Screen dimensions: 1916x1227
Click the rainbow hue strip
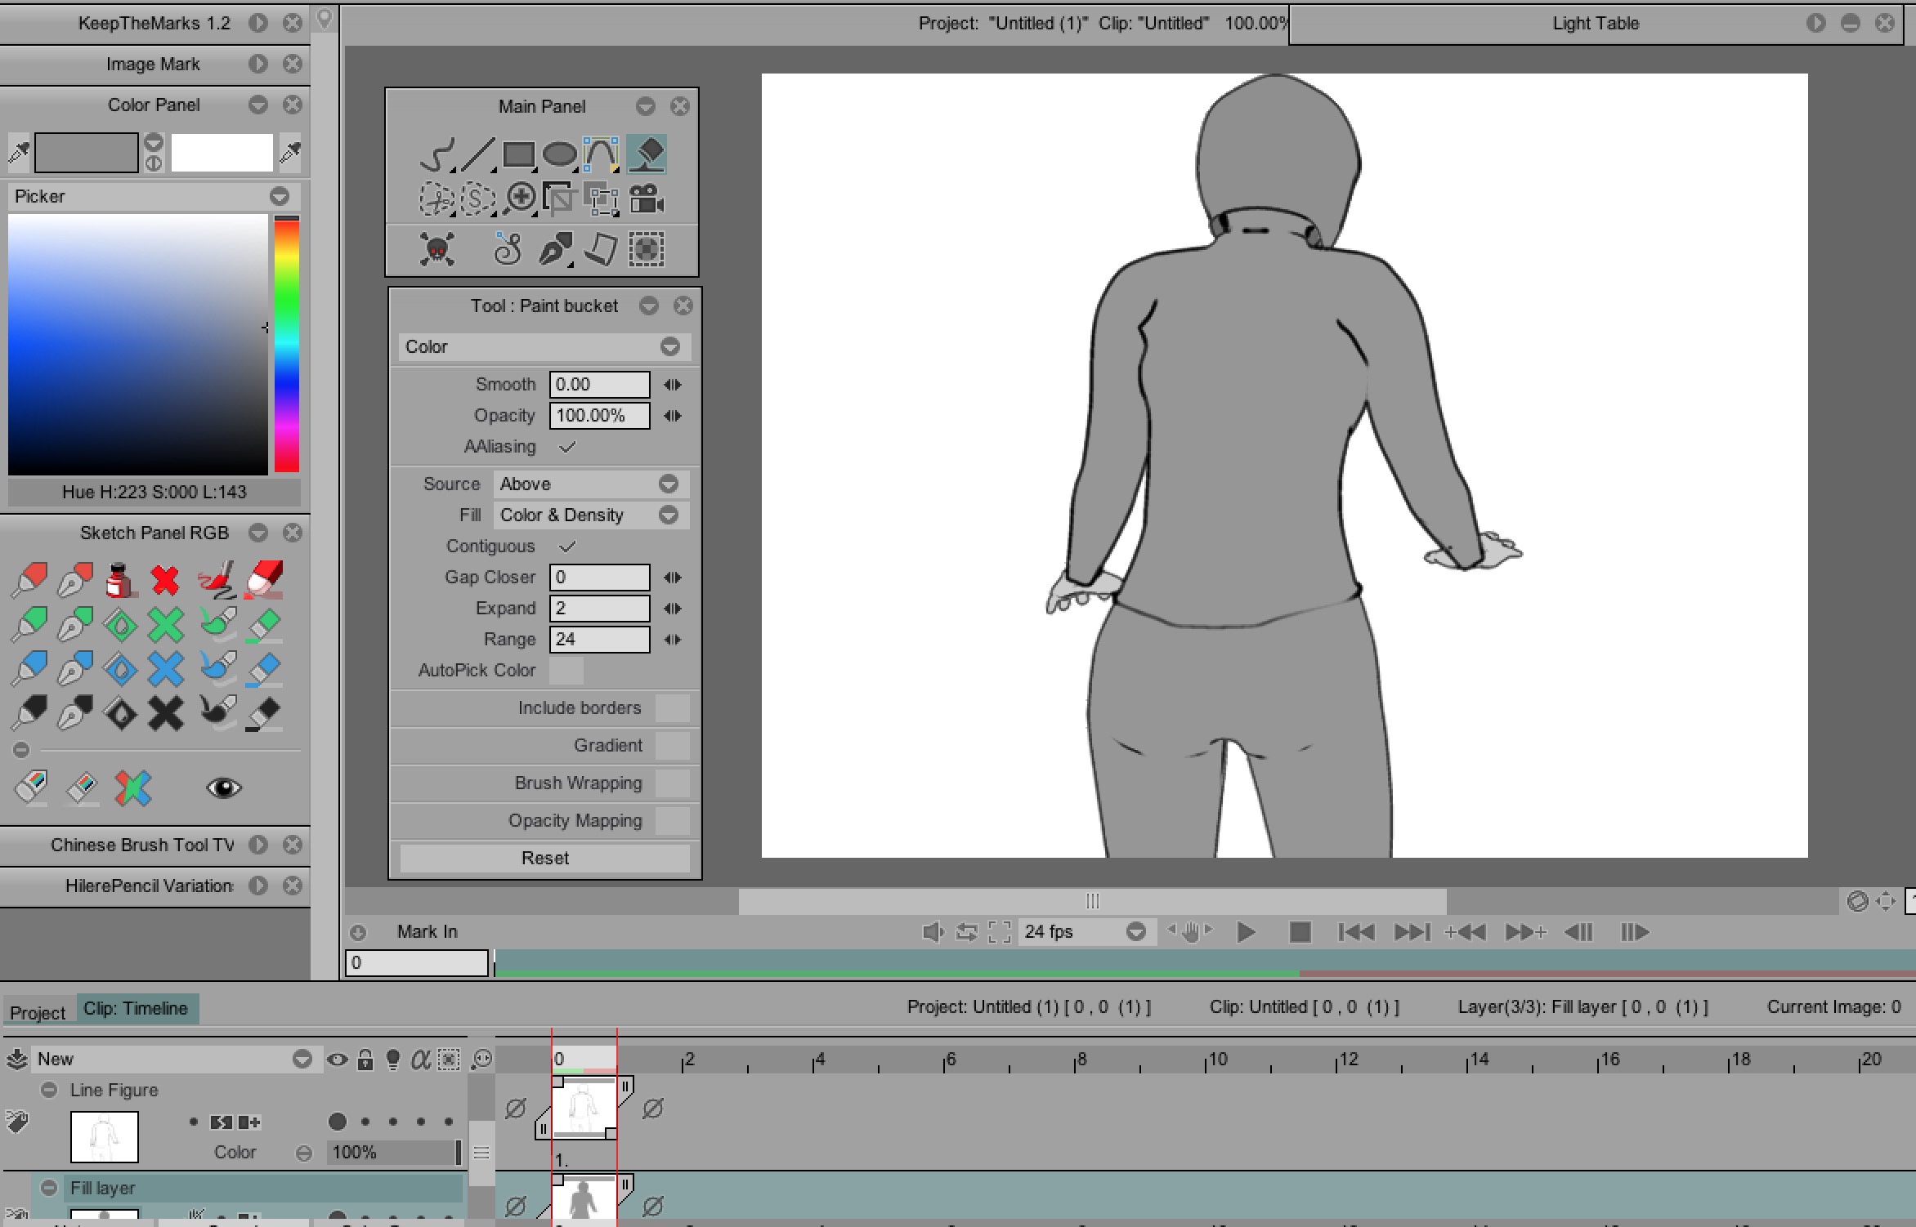click(286, 345)
